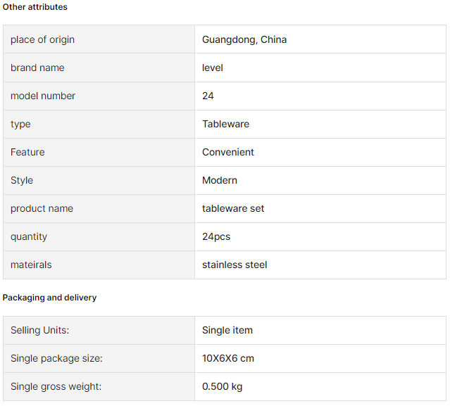
Task: Click the 'Other attributes' heading
Action: click(35, 7)
